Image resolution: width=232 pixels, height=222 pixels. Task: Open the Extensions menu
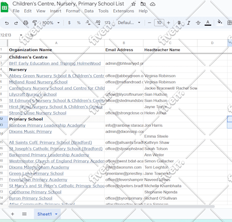click(x=124, y=11)
